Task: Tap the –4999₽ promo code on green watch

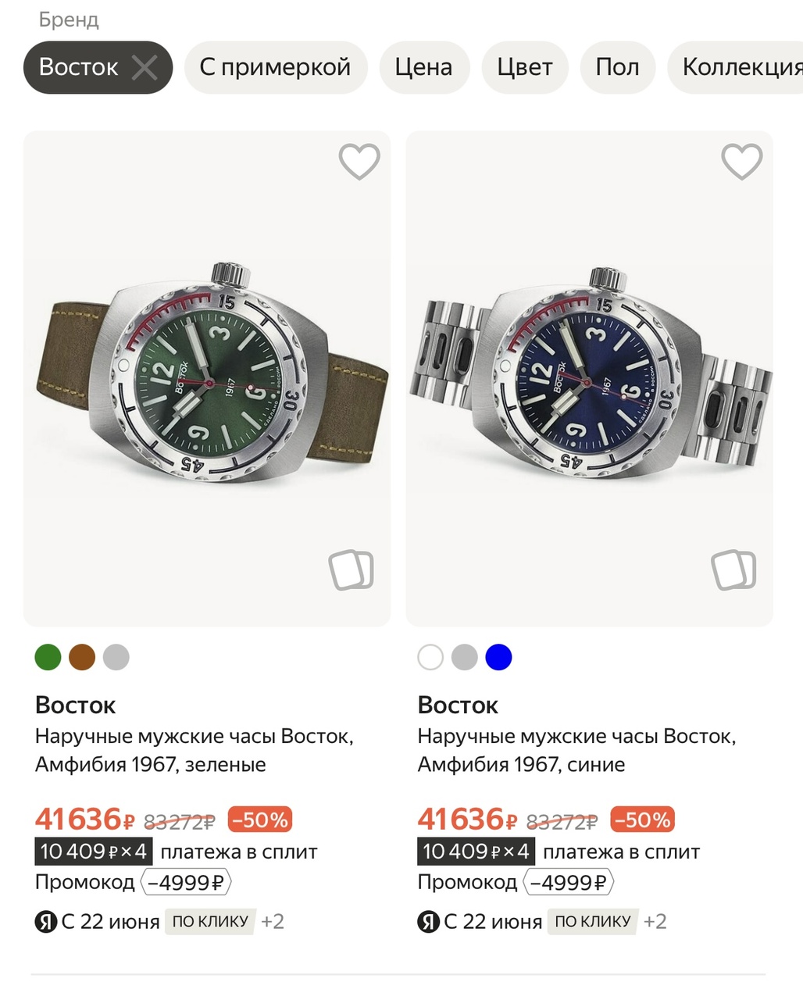Action: pos(186,883)
